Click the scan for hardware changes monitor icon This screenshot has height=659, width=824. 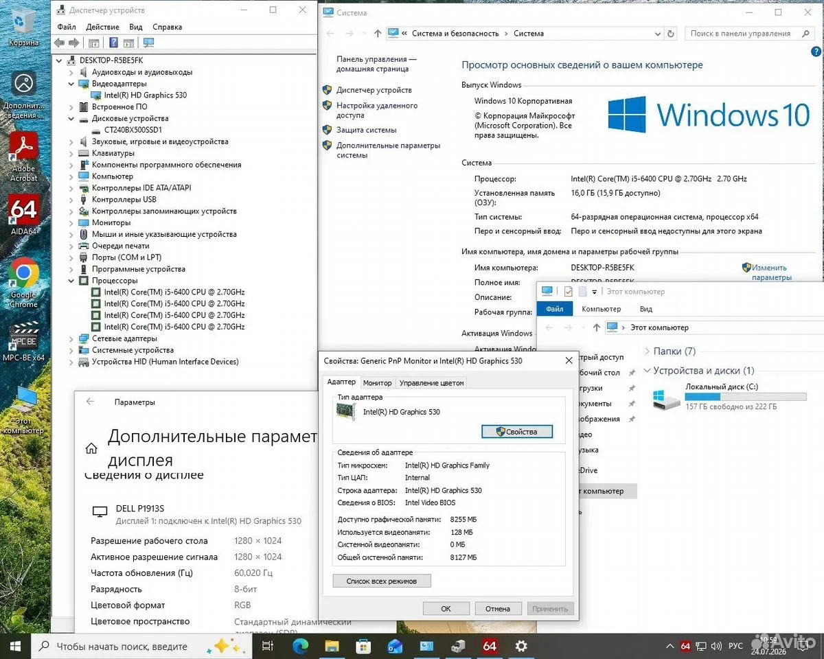click(148, 43)
